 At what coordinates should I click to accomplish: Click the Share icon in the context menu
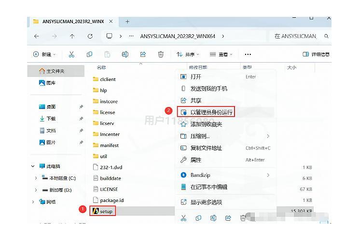[x=228, y=218]
